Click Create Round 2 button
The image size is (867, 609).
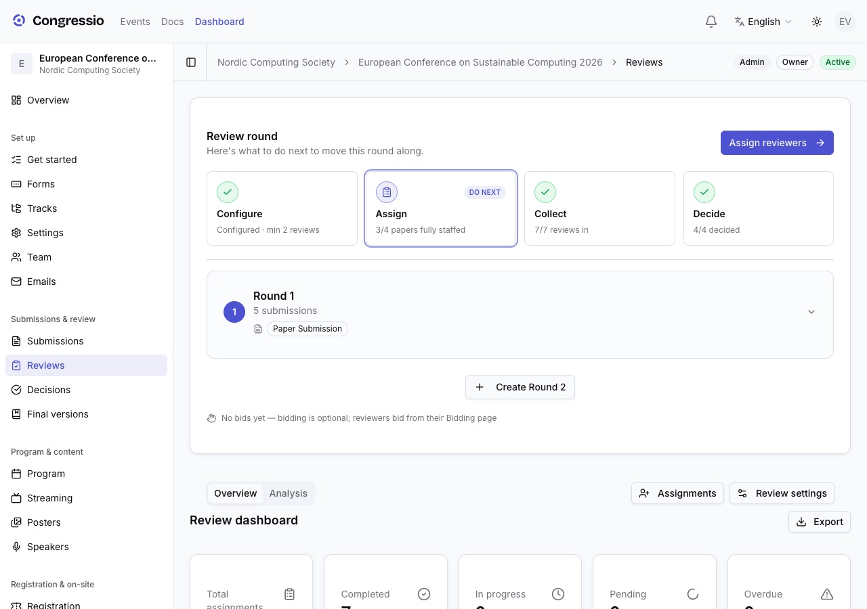pos(520,387)
